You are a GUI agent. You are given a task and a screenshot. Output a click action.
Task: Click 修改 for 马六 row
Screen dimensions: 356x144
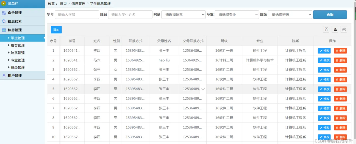point(324,60)
